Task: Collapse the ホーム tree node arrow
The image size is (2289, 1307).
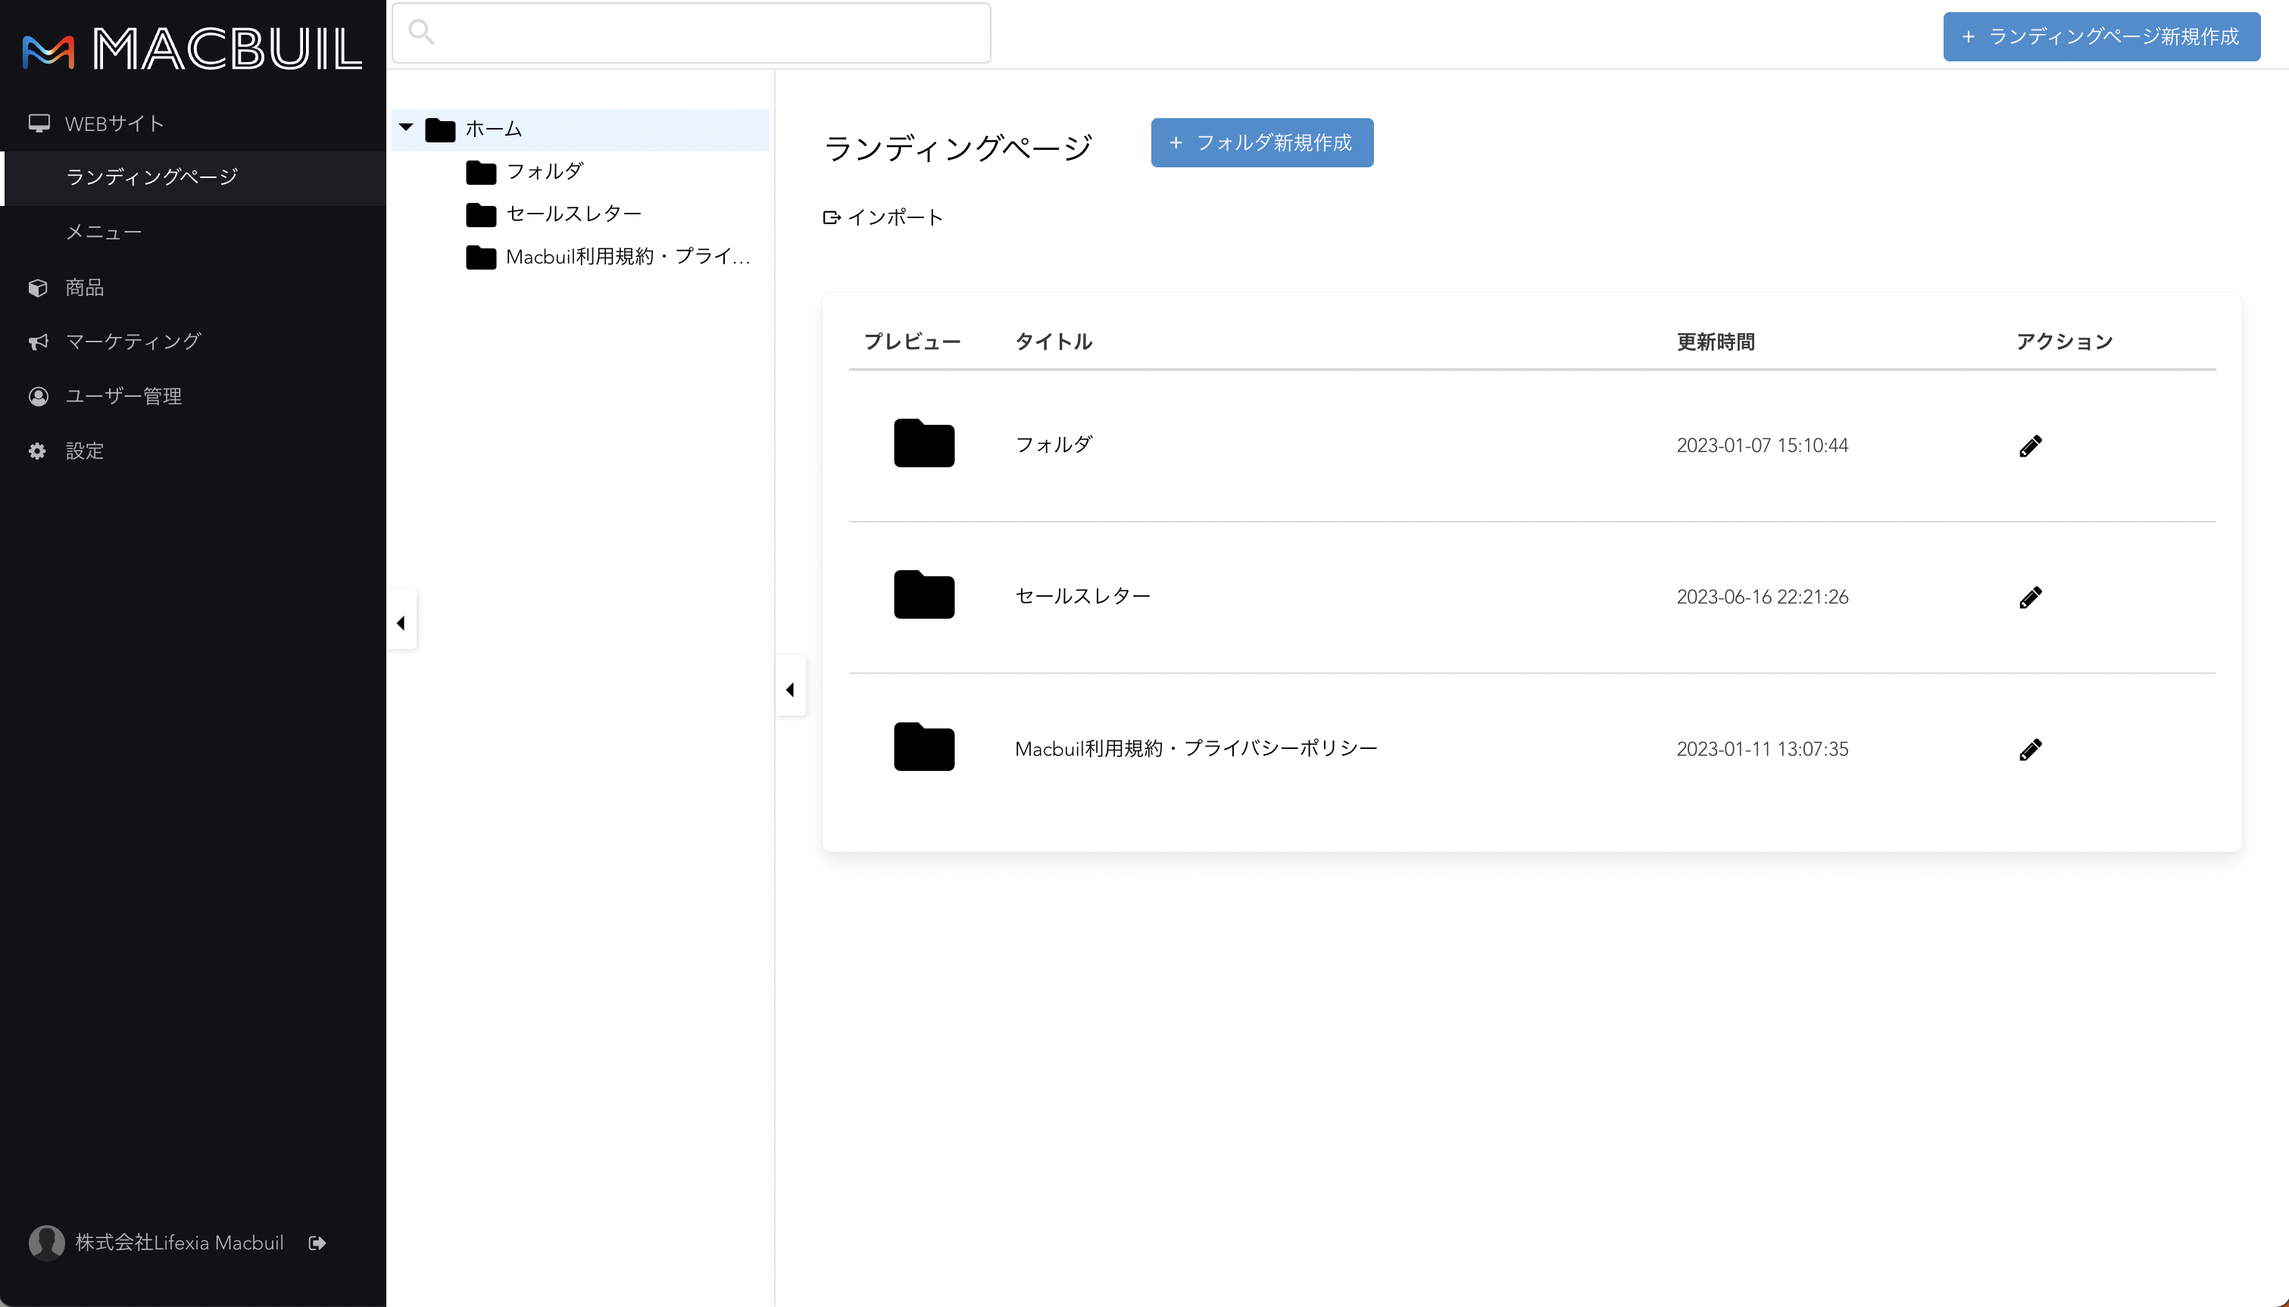Action: pos(406,127)
